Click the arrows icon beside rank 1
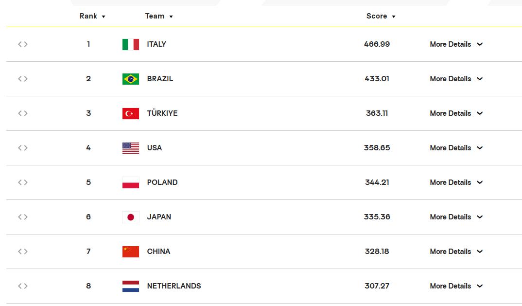The image size is (522, 306). tap(23, 44)
